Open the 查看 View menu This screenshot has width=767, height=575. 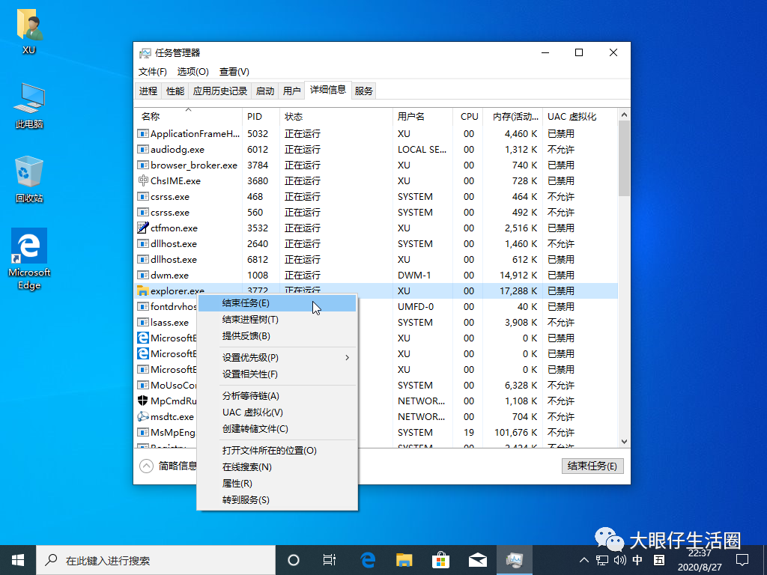point(234,71)
